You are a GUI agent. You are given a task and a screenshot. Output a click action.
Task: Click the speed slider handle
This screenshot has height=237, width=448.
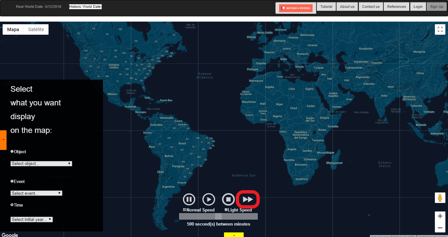click(218, 216)
